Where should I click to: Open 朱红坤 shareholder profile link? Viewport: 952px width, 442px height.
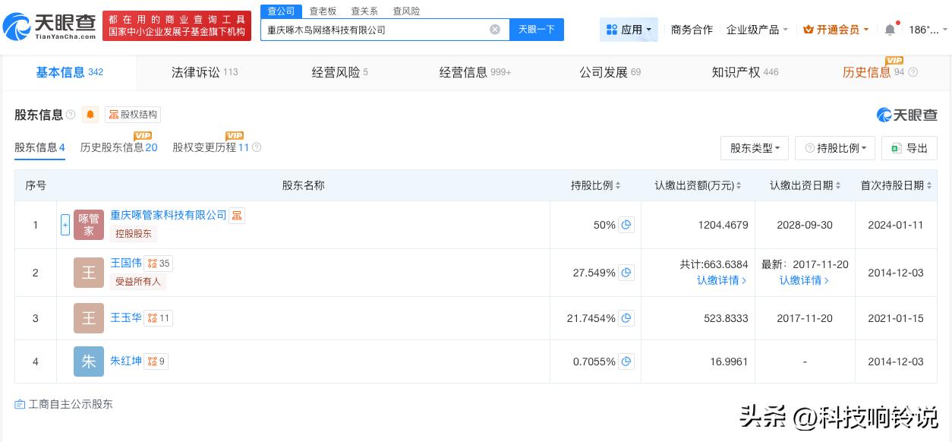coord(126,361)
